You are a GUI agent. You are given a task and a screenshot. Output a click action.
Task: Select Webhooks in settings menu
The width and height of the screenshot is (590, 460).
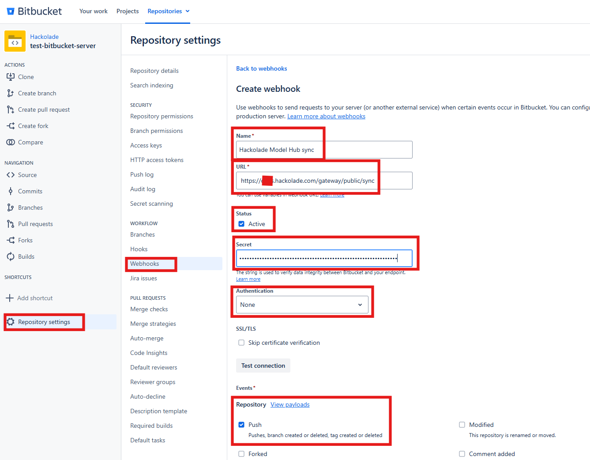coord(145,264)
